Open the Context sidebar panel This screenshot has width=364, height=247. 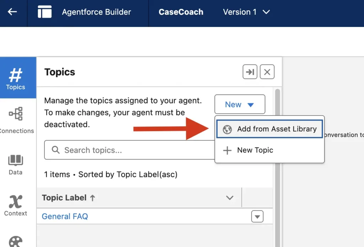click(16, 206)
